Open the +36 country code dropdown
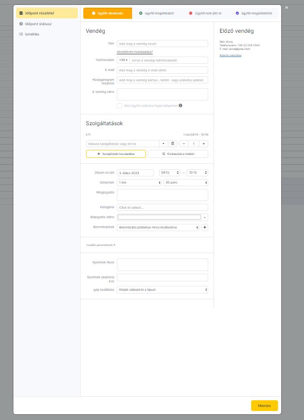 click(x=123, y=60)
